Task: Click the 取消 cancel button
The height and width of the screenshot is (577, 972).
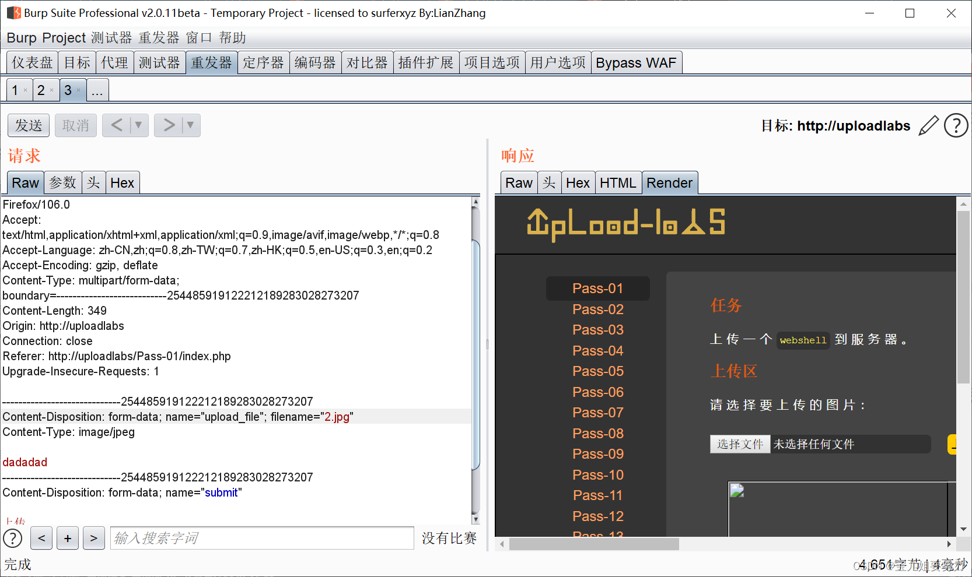Action: click(x=76, y=125)
